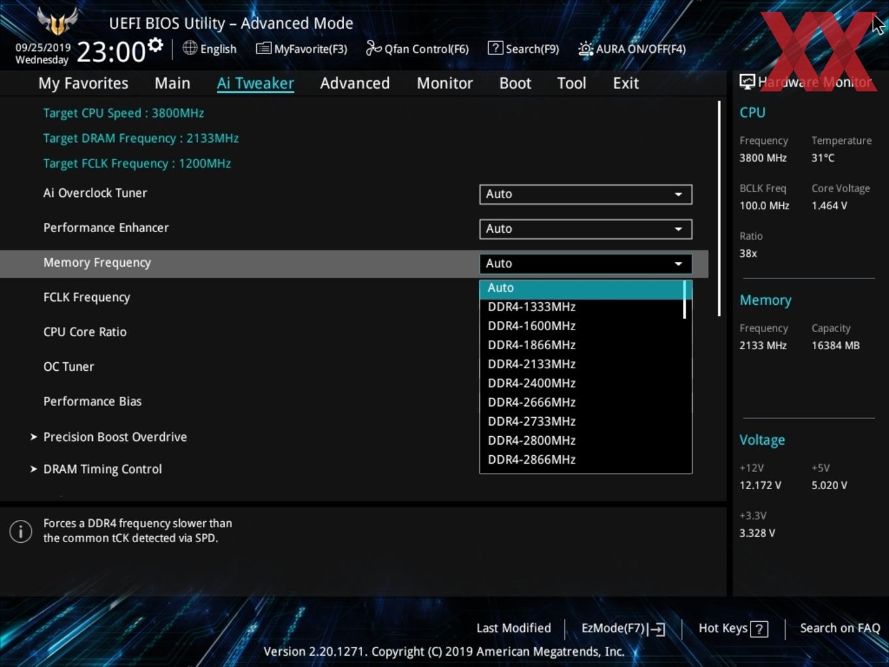The image size is (889, 667).
Task: Switch to My Favorites tab
Action: click(x=83, y=83)
